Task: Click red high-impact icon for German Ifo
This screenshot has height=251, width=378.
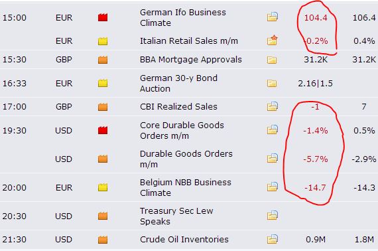Action: [103, 17]
